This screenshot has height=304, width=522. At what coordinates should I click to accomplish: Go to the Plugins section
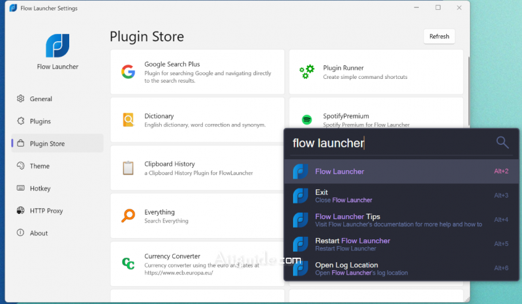pyautogui.click(x=57, y=121)
